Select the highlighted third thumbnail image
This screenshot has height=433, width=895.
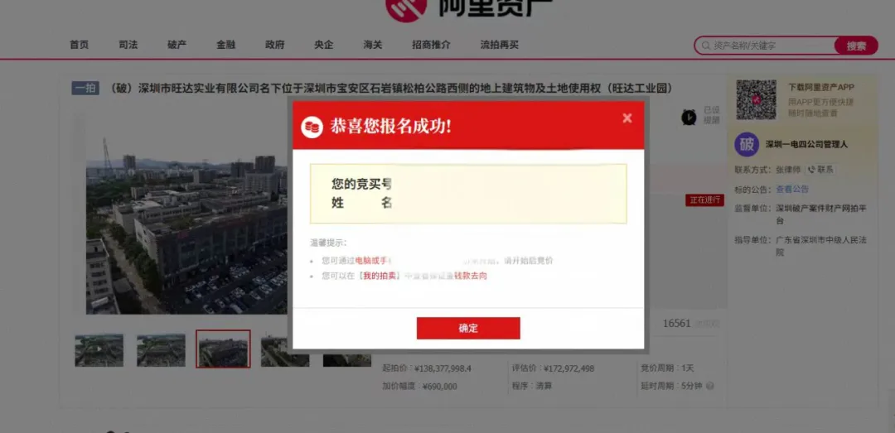coord(223,349)
